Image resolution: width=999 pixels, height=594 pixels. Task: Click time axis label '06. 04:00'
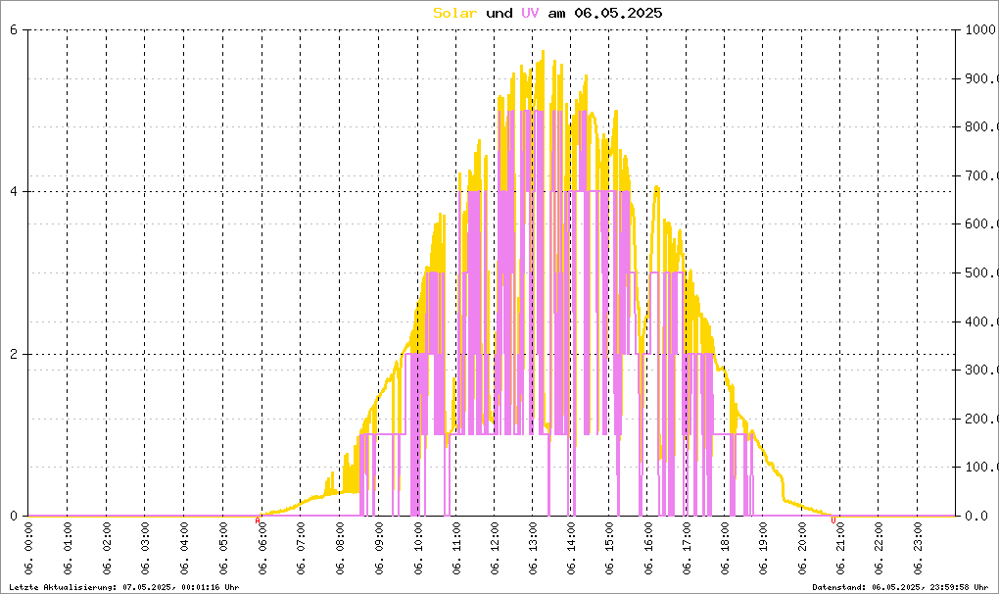tap(183, 548)
